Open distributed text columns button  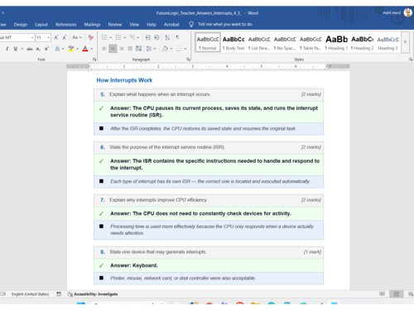click(x=138, y=49)
